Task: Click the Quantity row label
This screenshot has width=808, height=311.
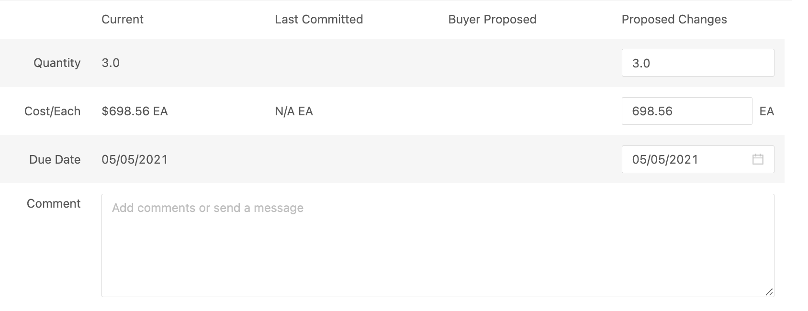Action: pyautogui.click(x=57, y=63)
